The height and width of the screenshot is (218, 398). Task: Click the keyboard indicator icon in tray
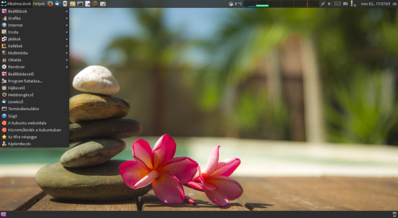[345, 4]
